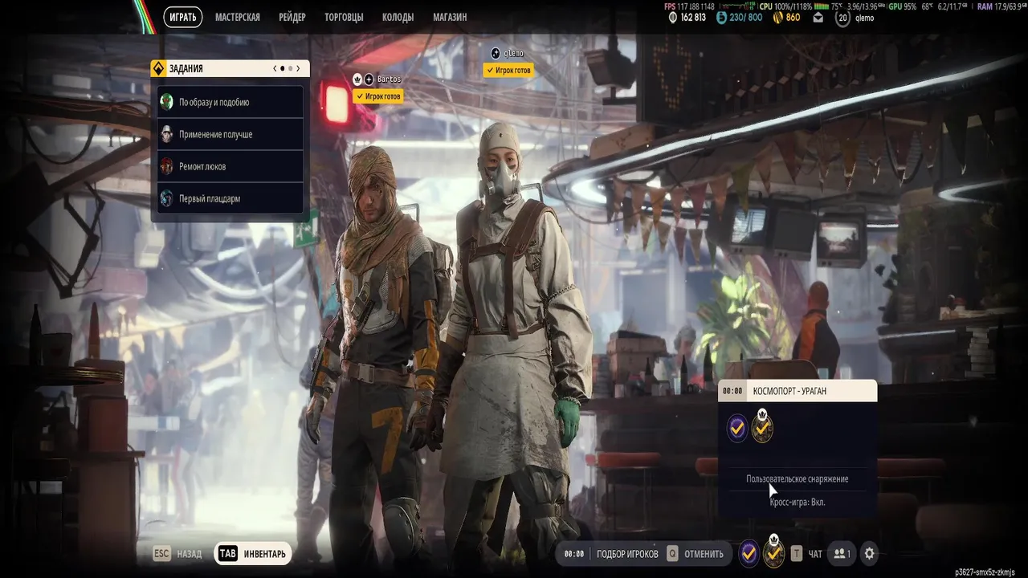Open the ИГРАТЬ tab
The height and width of the screenshot is (578, 1028).
point(182,17)
